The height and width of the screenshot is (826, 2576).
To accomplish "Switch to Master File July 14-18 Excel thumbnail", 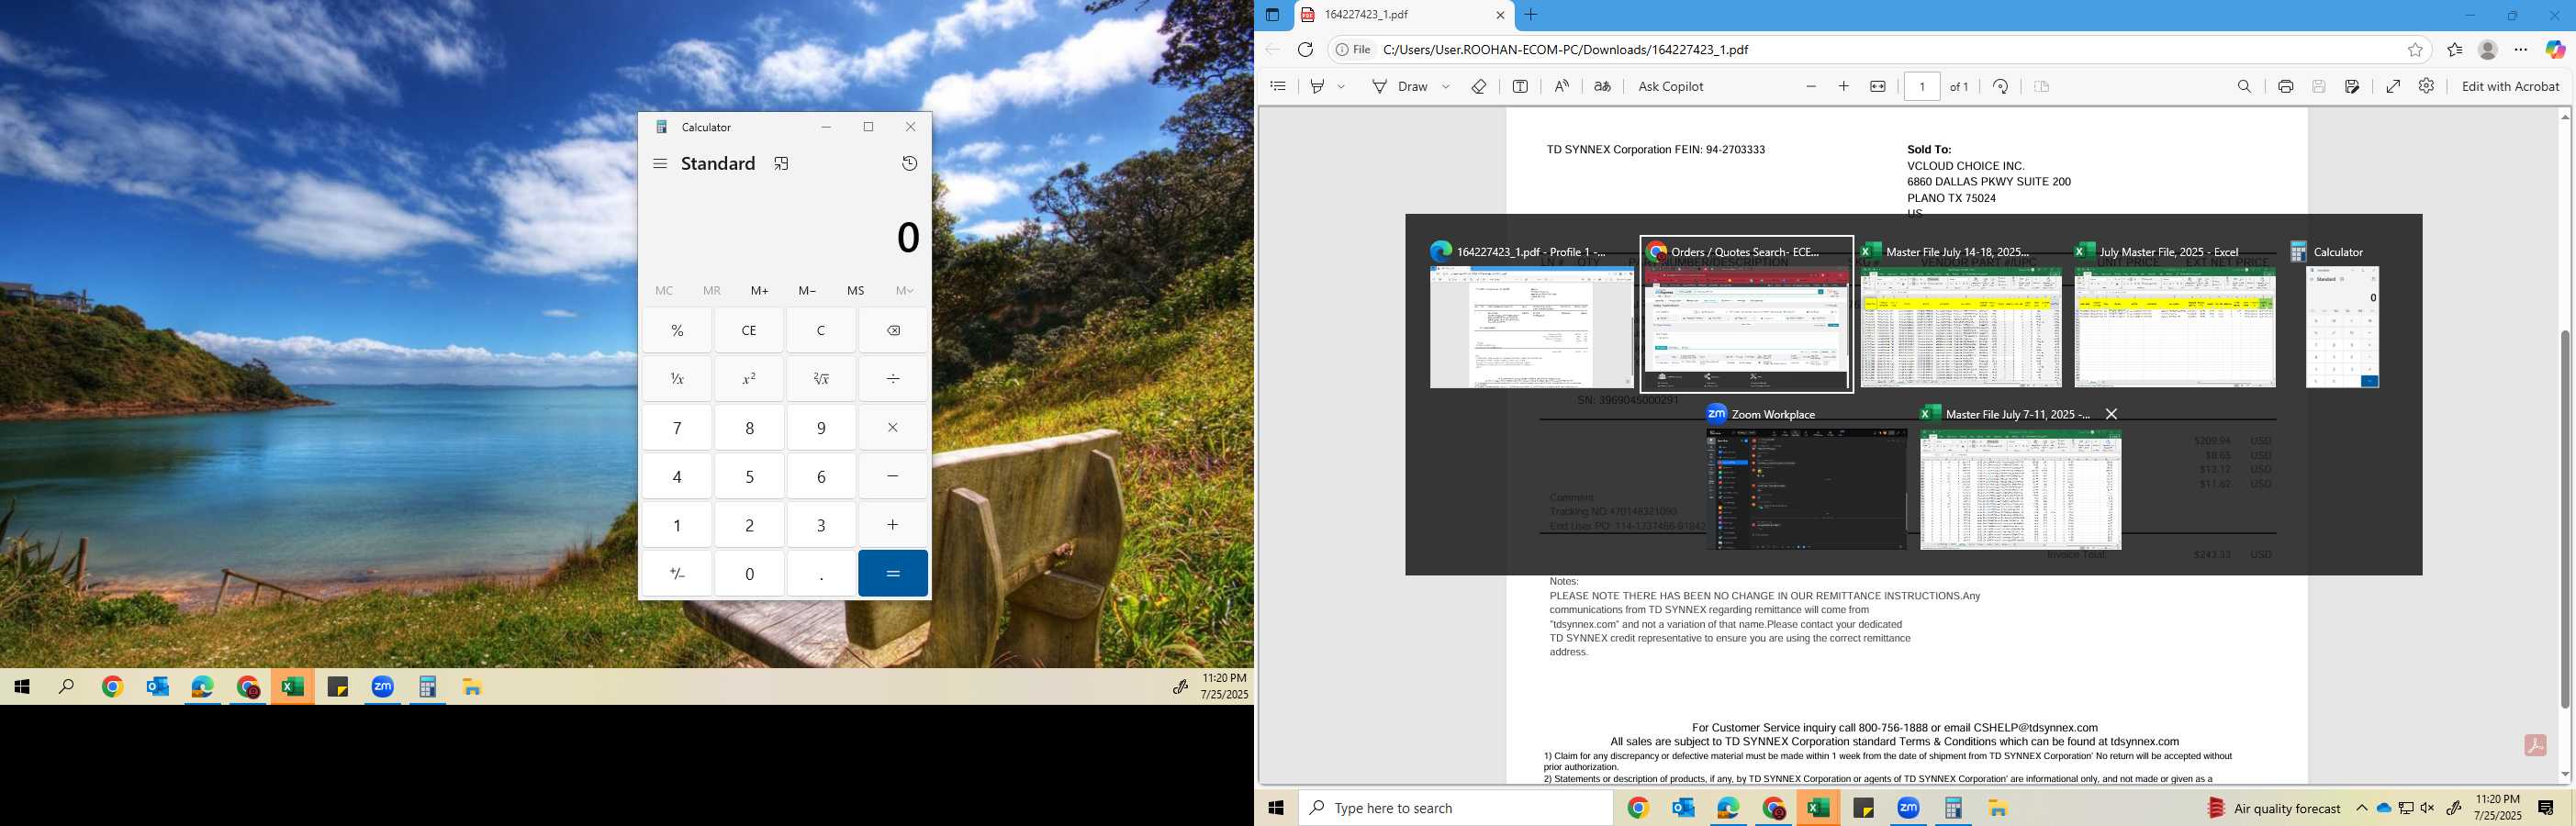I will tap(1960, 315).
